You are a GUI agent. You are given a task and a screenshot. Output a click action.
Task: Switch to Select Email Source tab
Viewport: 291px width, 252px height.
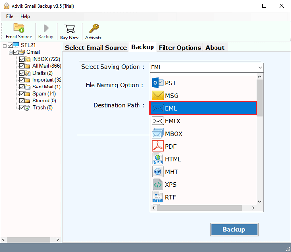(x=96, y=48)
